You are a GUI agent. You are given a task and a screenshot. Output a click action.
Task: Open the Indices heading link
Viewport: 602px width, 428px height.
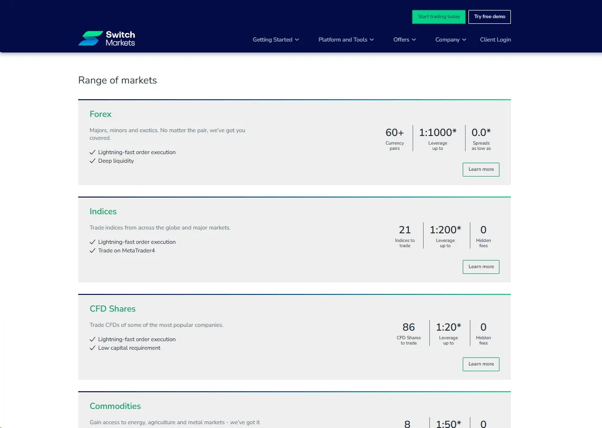coord(103,211)
